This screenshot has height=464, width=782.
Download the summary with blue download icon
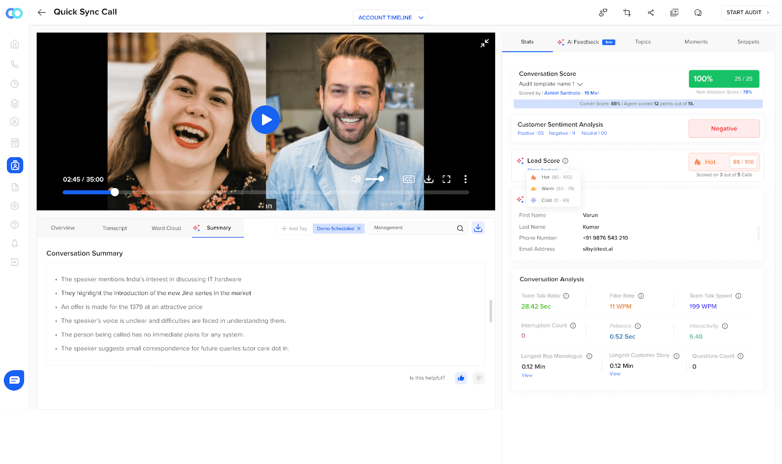[x=478, y=228]
